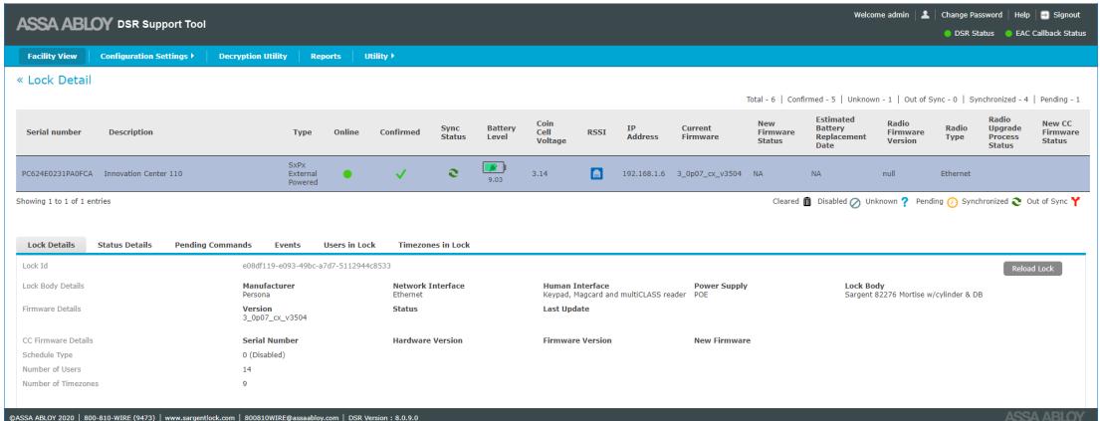The image size is (1100, 421).
Task: Expand the Utility menu
Action: pos(379,56)
